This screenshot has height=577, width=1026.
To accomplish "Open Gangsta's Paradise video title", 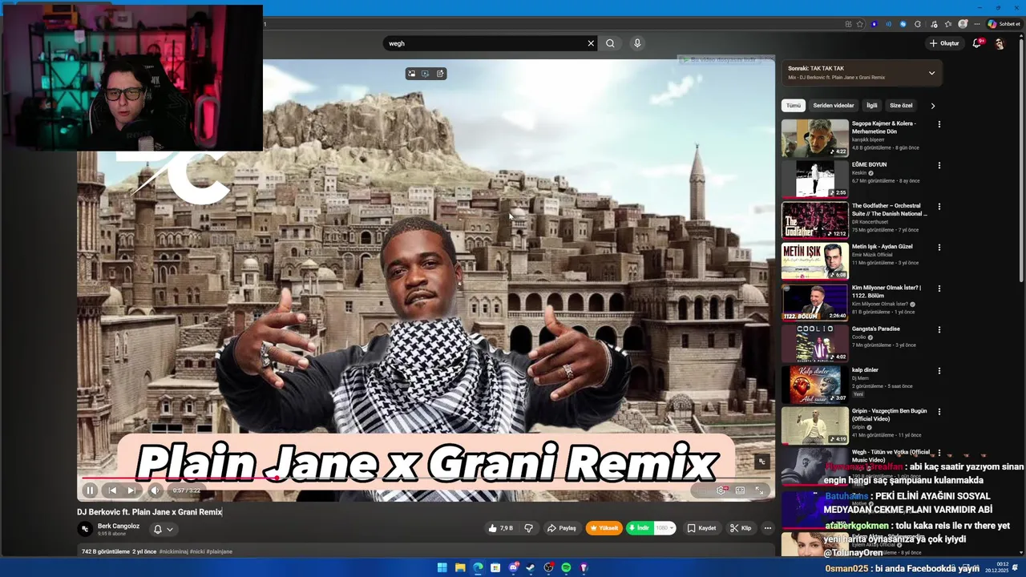I will [876, 329].
